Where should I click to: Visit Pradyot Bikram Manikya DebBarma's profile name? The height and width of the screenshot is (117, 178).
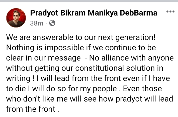(x=94, y=13)
